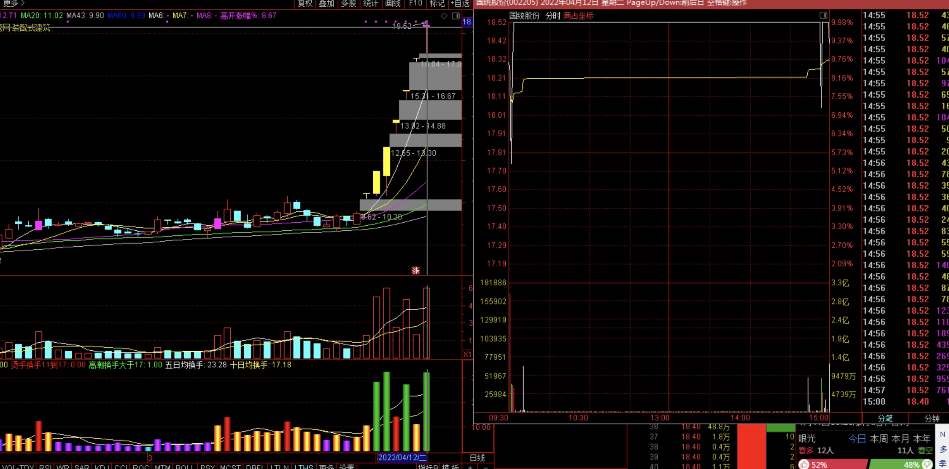Click the 画线 drawing tools button
The image size is (949, 469).
point(393,4)
